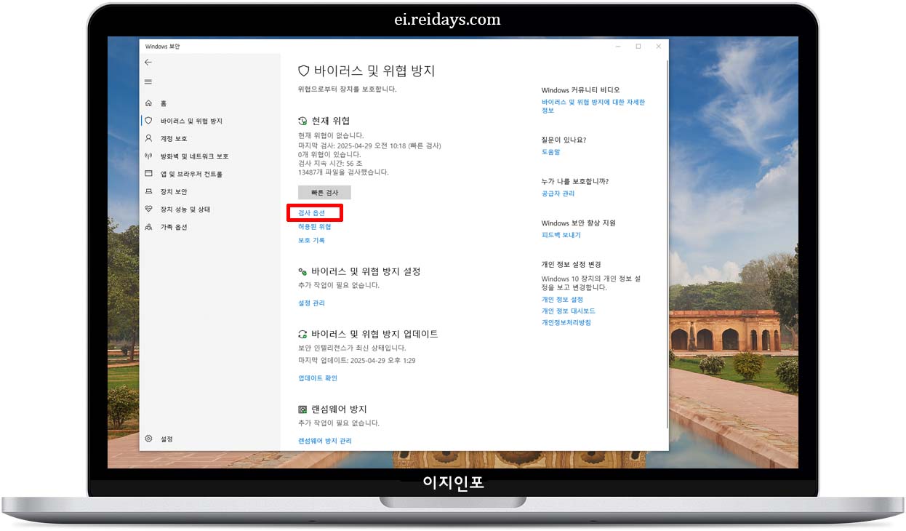Screen dimensions: 906x531
Task: Click the 바이러스 및 위협 방지 업데이트 sync icon
Action: point(302,335)
